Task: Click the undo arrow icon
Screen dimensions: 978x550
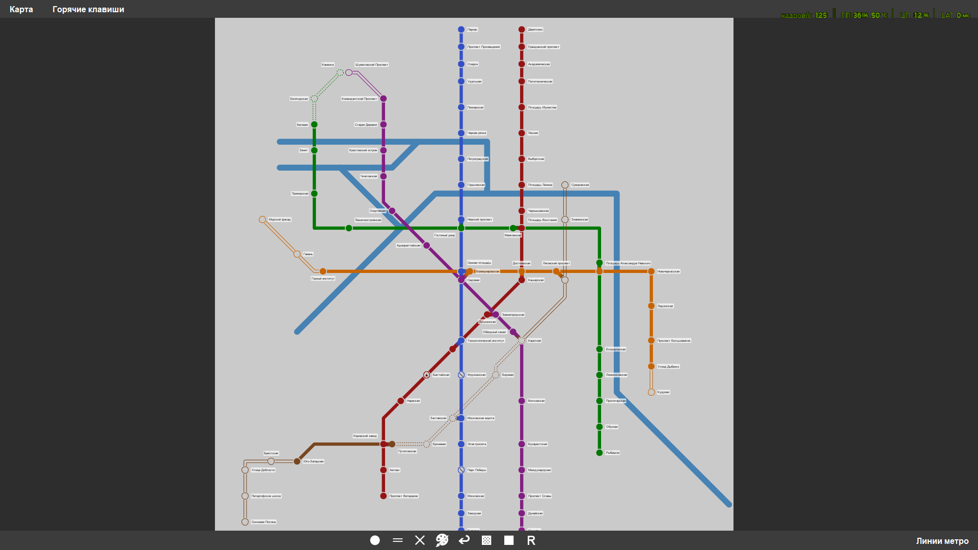Action: pyautogui.click(x=464, y=540)
